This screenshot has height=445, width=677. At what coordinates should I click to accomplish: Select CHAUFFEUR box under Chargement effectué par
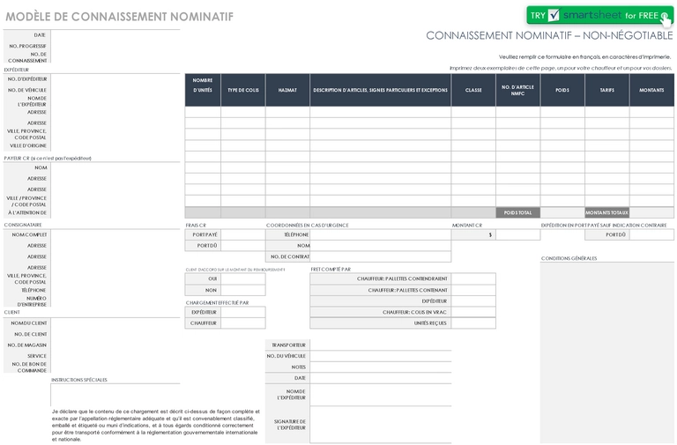coord(243,323)
